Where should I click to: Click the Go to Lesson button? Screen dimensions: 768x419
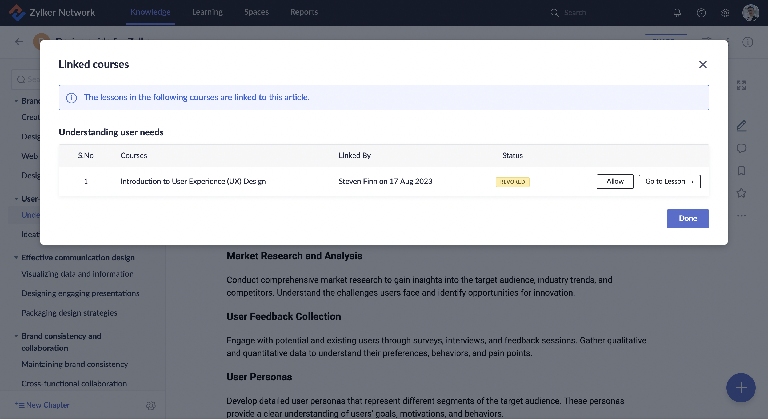[669, 181]
